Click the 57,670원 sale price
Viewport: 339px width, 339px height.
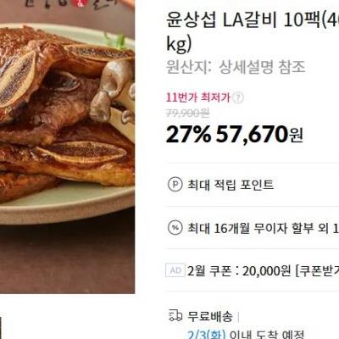[259, 134]
